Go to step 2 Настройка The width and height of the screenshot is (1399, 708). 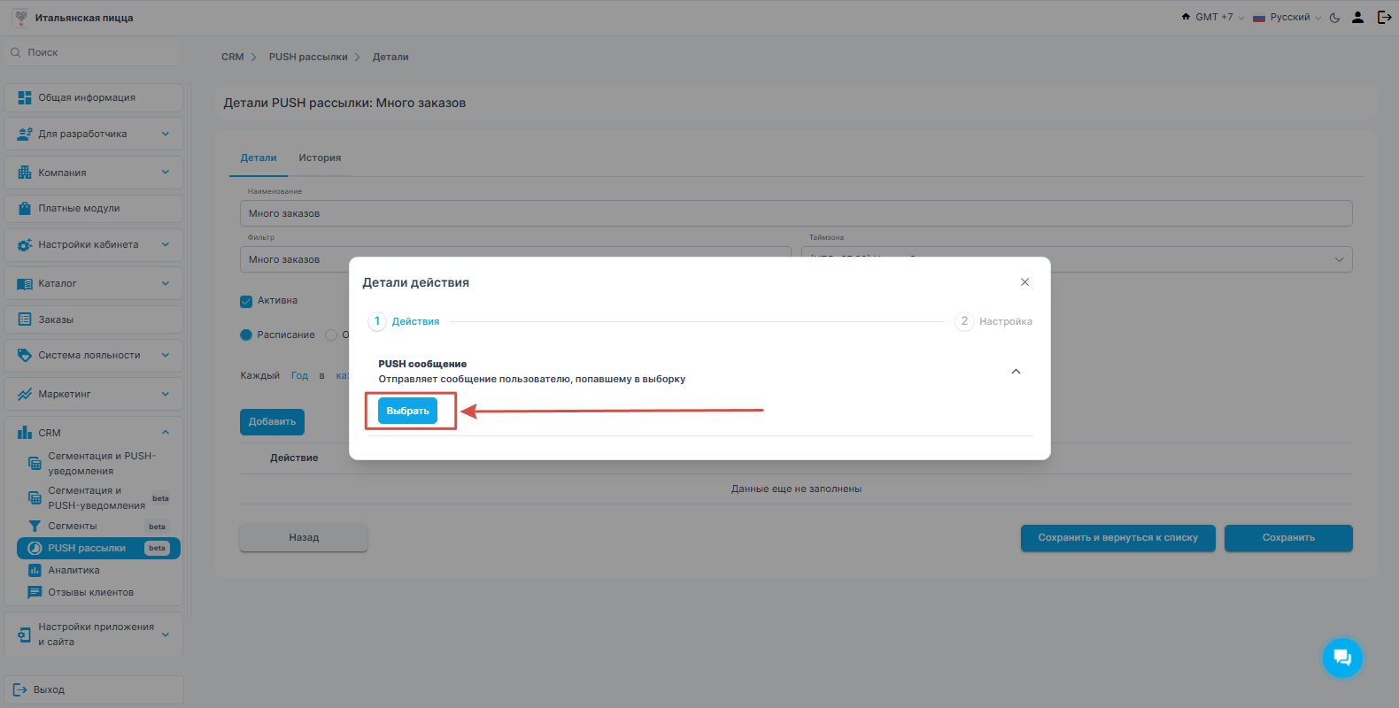tap(993, 321)
